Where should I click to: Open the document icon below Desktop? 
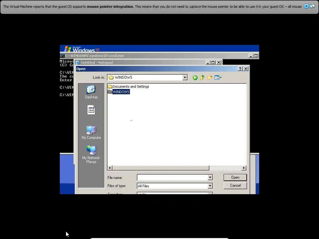pyautogui.click(x=91, y=110)
